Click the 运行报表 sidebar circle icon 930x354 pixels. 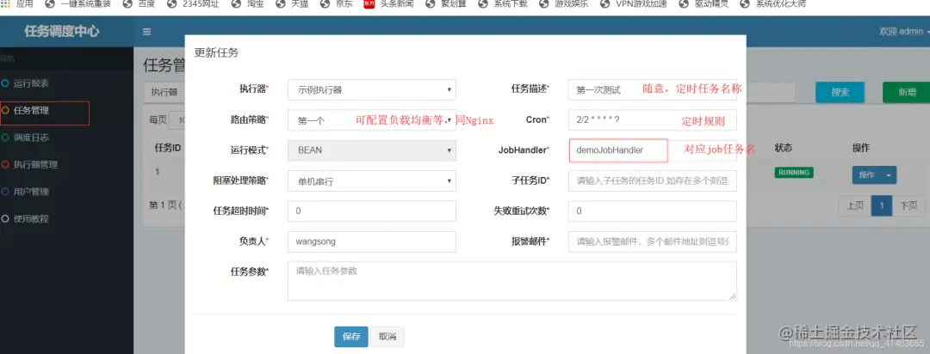click(5, 83)
